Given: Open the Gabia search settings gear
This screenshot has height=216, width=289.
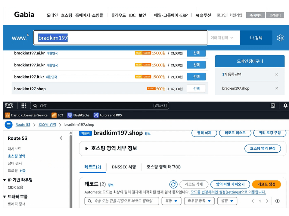Looking at the screenshot, I should pos(280,38).
